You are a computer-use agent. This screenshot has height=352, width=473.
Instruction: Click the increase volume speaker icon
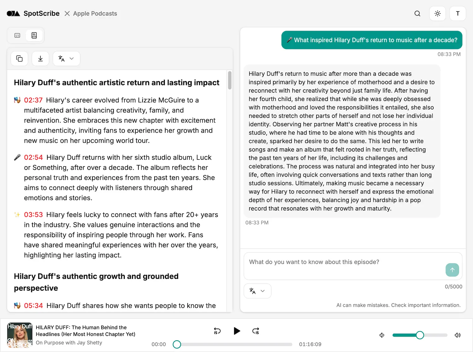click(458, 335)
